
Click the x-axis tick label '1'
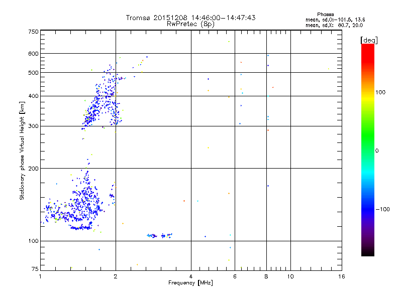[x=40, y=276]
